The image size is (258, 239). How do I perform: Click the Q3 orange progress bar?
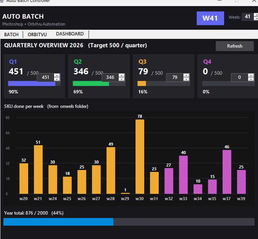click(164, 83)
